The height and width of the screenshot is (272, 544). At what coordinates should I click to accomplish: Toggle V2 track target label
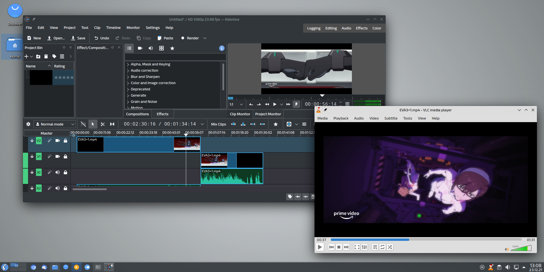tap(39, 141)
